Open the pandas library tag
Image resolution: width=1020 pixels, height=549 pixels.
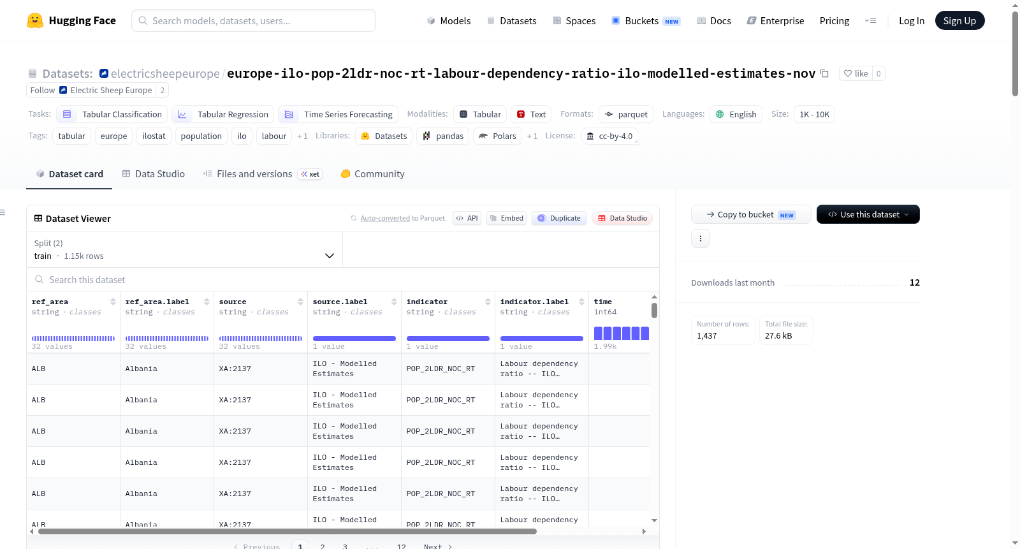(x=443, y=136)
